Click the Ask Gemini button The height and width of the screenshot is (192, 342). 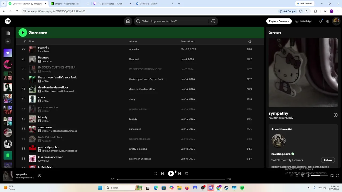pyautogui.click(x=304, y=4)
